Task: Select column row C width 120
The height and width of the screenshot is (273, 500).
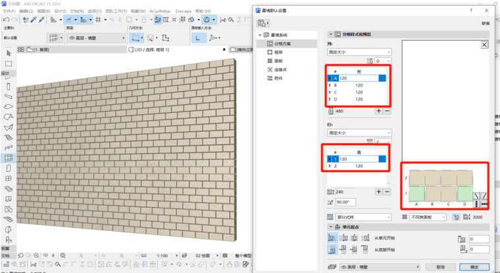Action: tap(357, 93)
